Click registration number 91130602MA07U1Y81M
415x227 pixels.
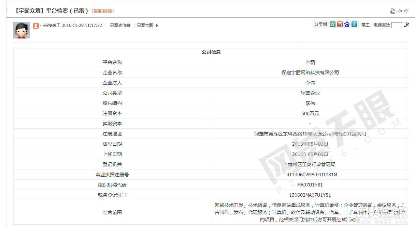click(x=312, y=175)
